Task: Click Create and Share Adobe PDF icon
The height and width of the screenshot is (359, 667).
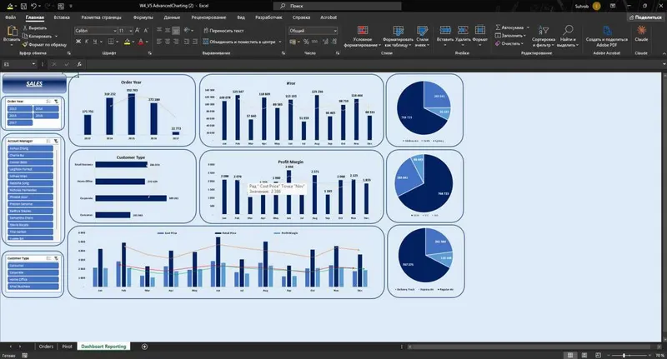Action: (607, 31)
